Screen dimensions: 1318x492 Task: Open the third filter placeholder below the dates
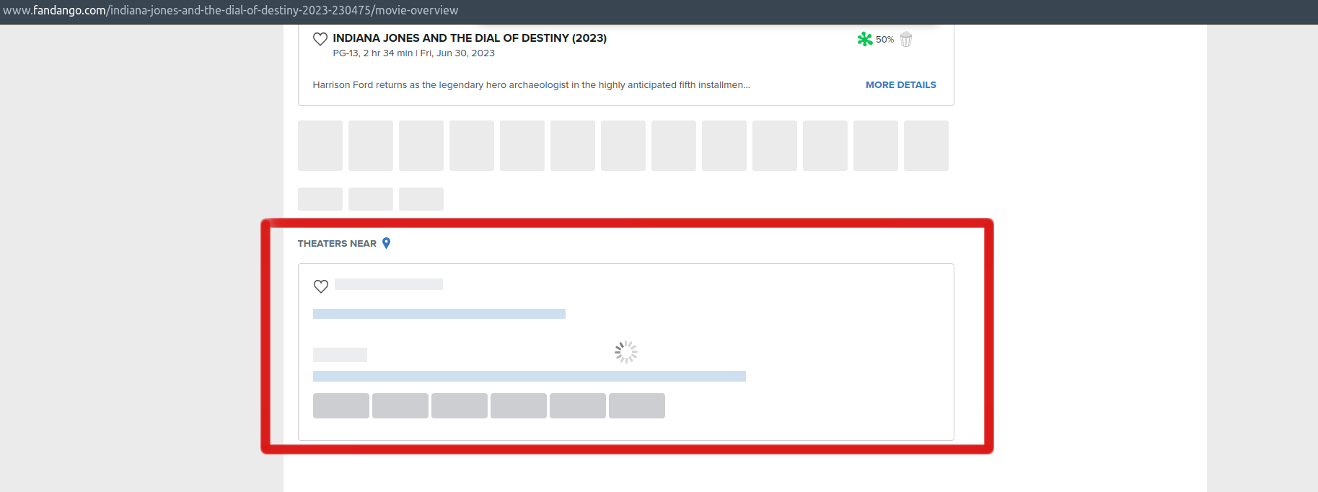[421, 199]
